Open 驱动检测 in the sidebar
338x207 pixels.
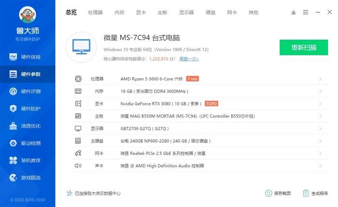(28, 143)
